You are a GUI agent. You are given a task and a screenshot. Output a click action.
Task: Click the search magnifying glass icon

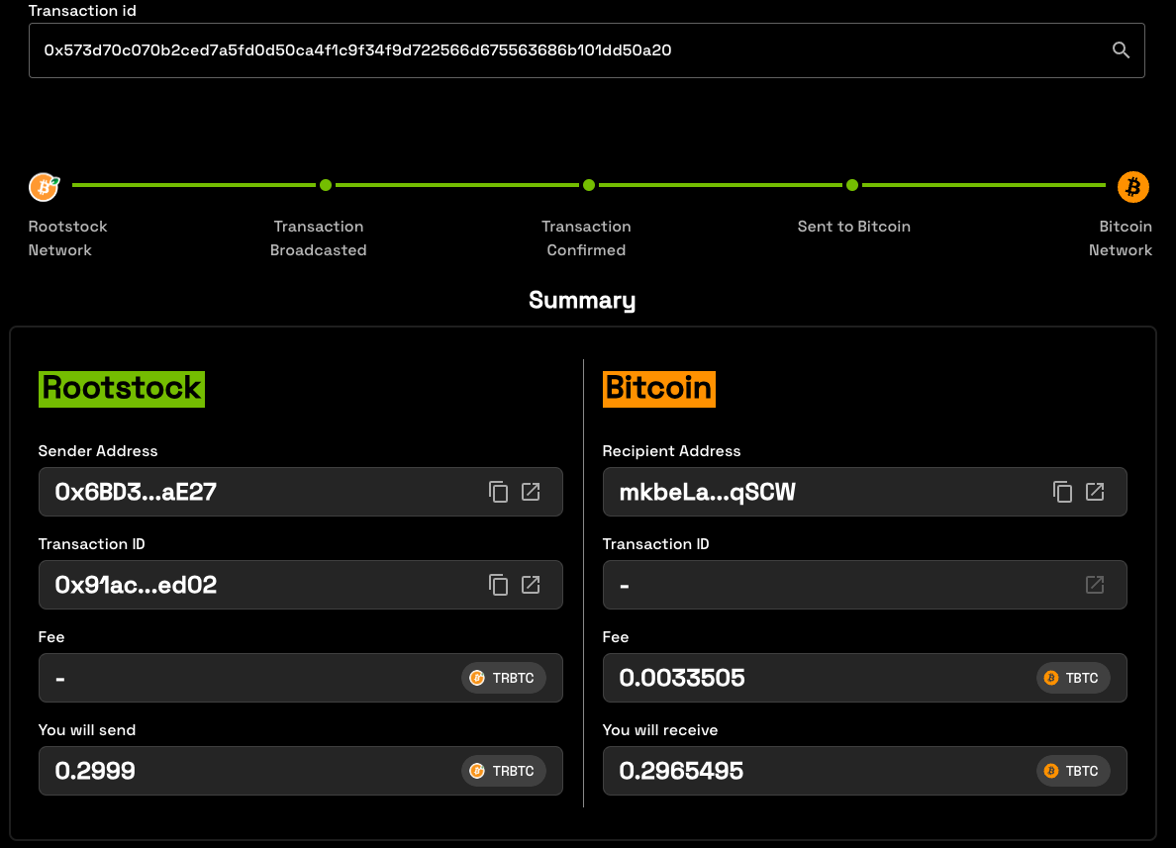coord(1121,49)
